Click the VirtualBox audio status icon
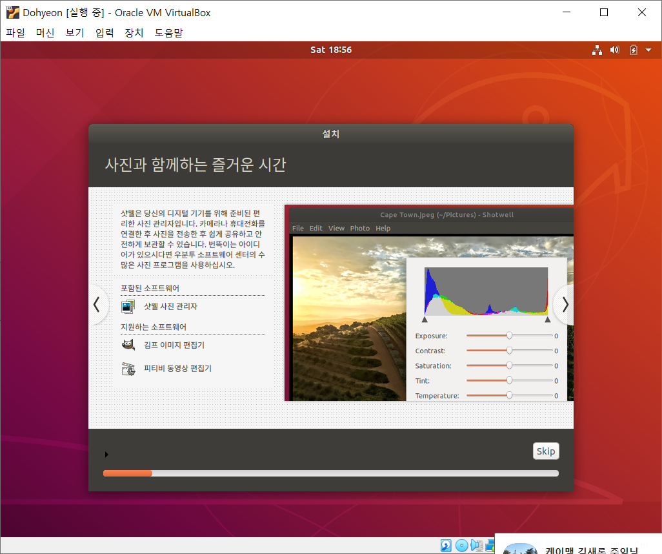The width and height of the screenshot is (662, 554). (x=477, y=546)
